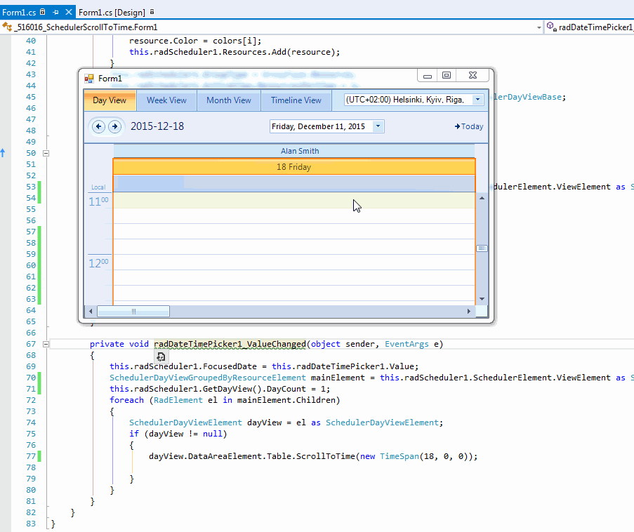Click scheduler horizontal scrollbar left arrow

[x=90, y=312]
